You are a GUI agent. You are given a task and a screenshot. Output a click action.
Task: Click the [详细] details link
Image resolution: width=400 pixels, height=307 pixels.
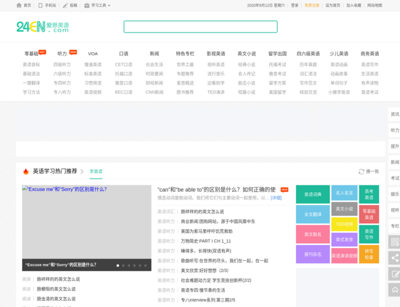click(276, 198)
